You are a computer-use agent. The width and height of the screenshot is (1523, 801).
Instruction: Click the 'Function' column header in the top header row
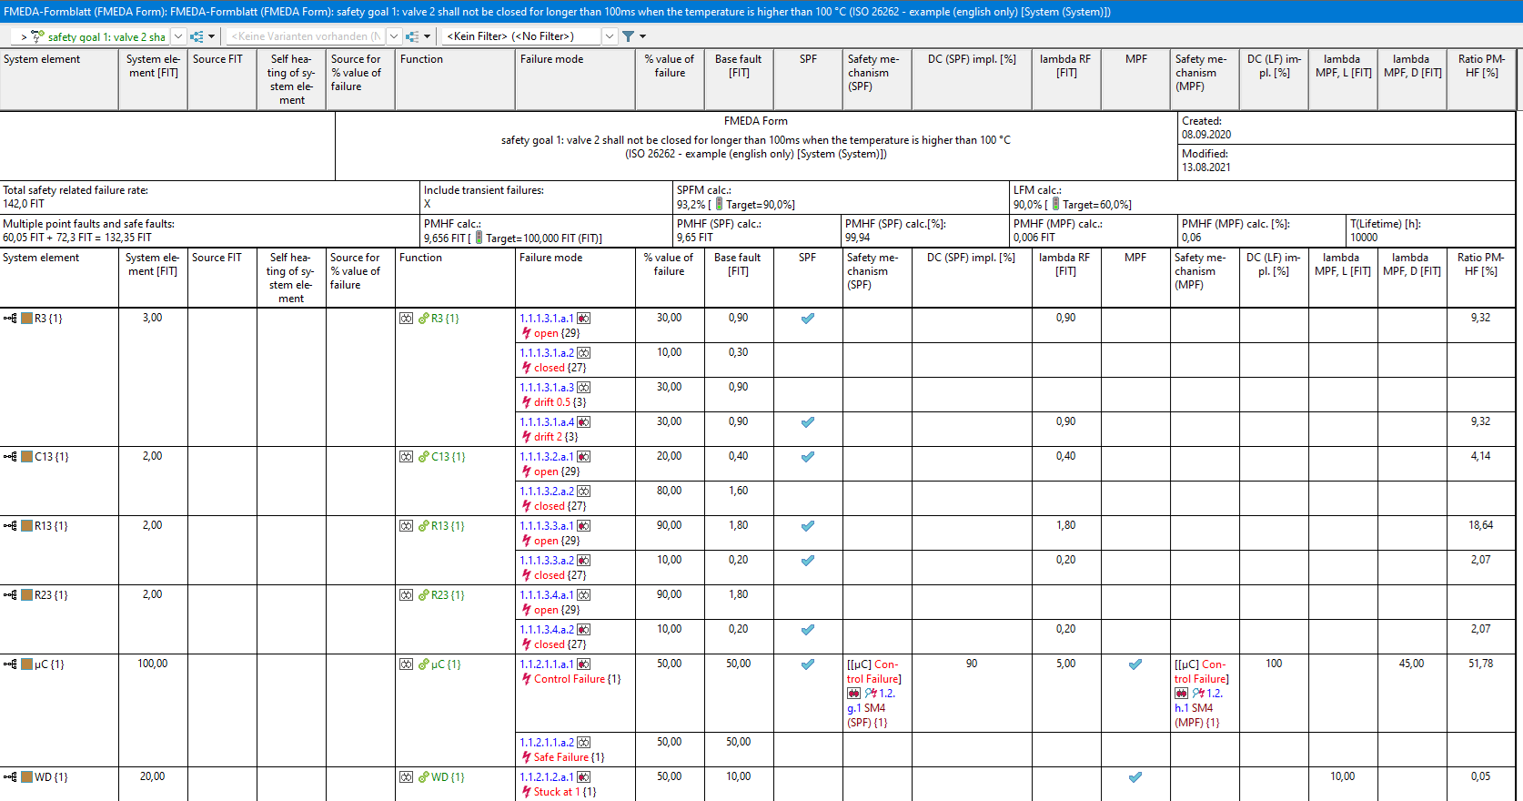pos(456,80)
